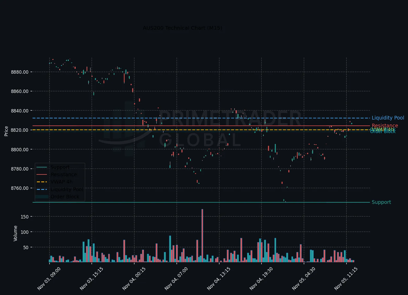Click the Order Block label at right
The height and width of the screenshot is (295, 408).
383,131
